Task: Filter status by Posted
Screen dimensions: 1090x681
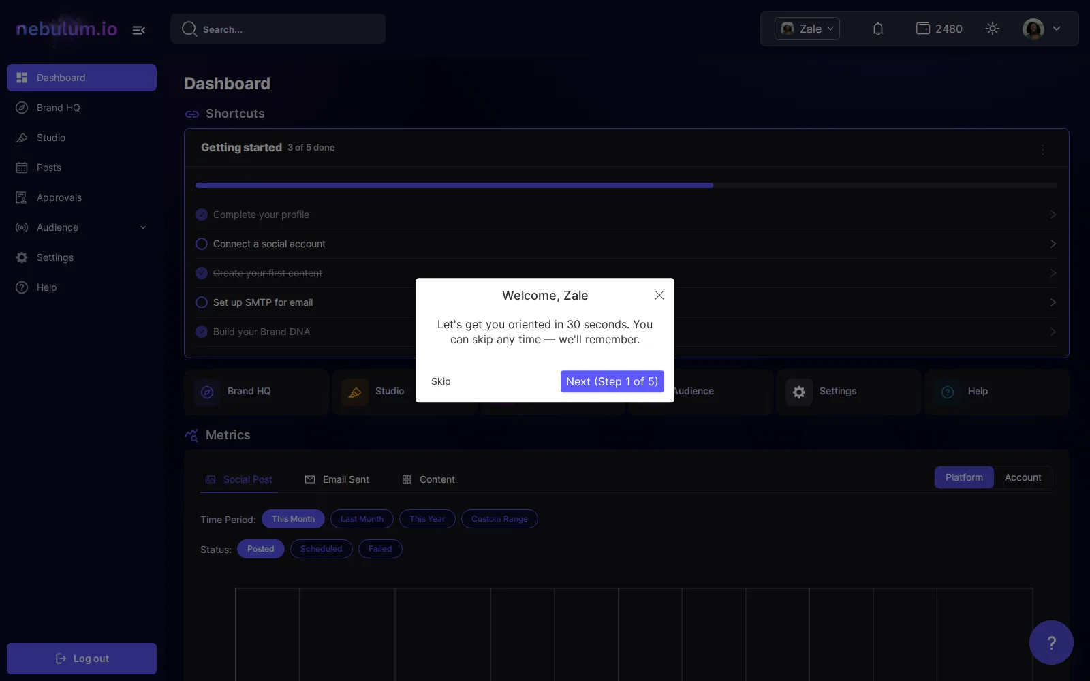Action: 261,549
